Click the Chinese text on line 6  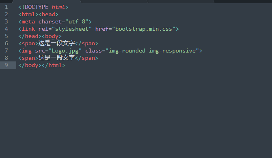56,43
